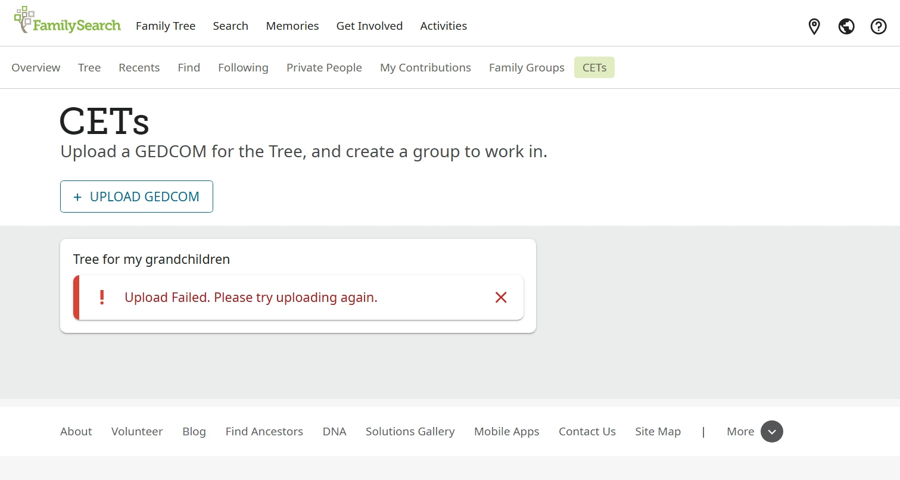Open the Search menu
900x480 pixels.
(x=231, y=26)
